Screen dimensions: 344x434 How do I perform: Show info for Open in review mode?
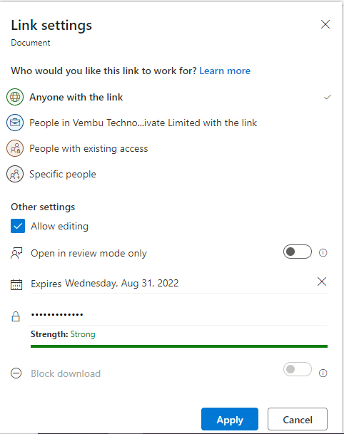tap(323, 253)
